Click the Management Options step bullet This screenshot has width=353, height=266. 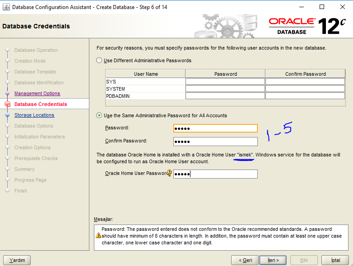coord(7,93)
